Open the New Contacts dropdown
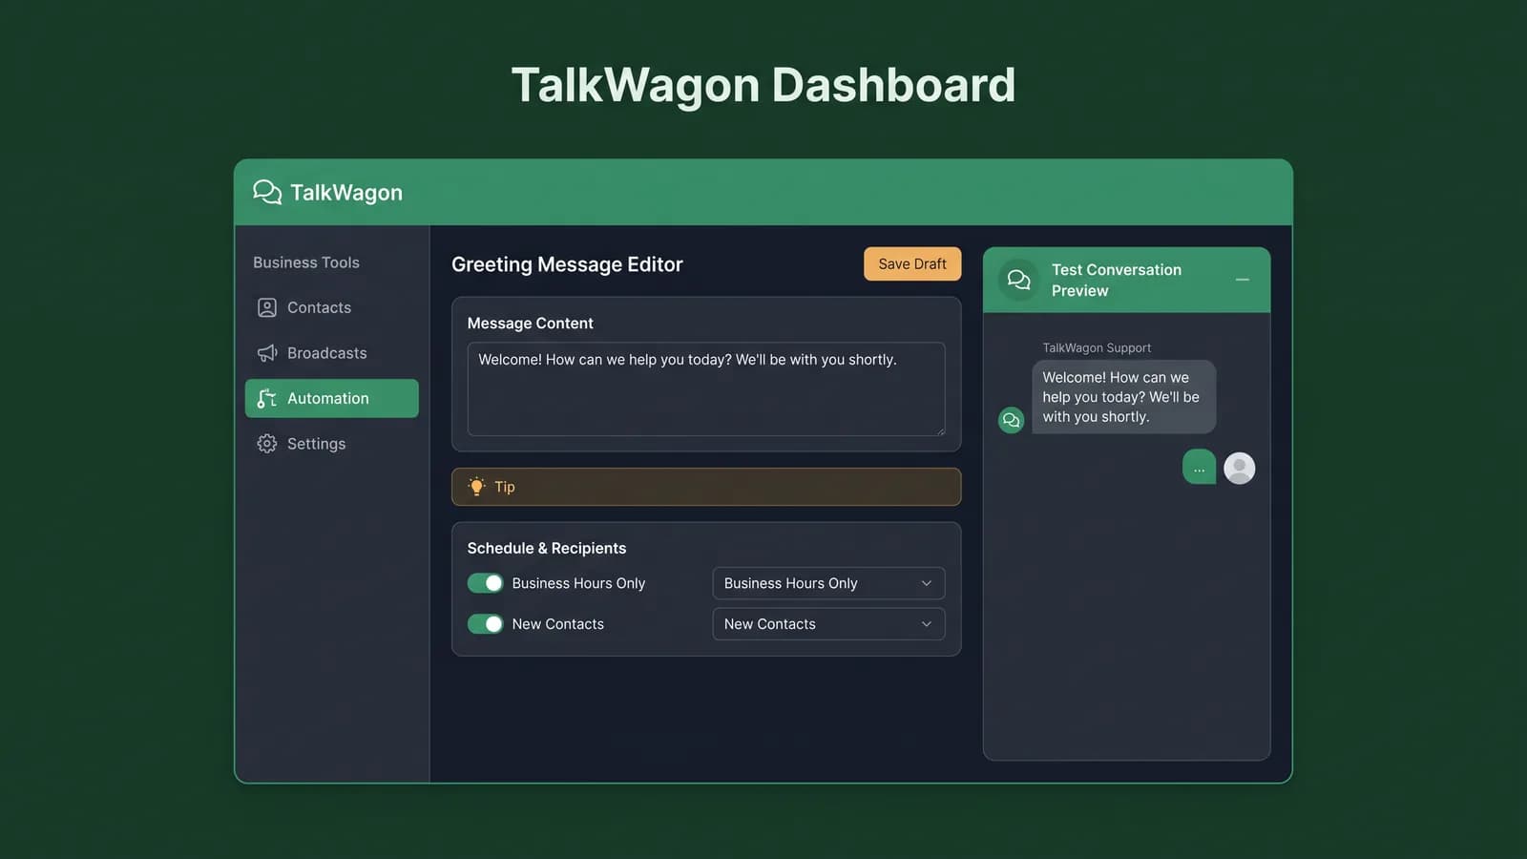This screenshot has width=1527, height=859. pyautogui.click(x=828, y=624)
